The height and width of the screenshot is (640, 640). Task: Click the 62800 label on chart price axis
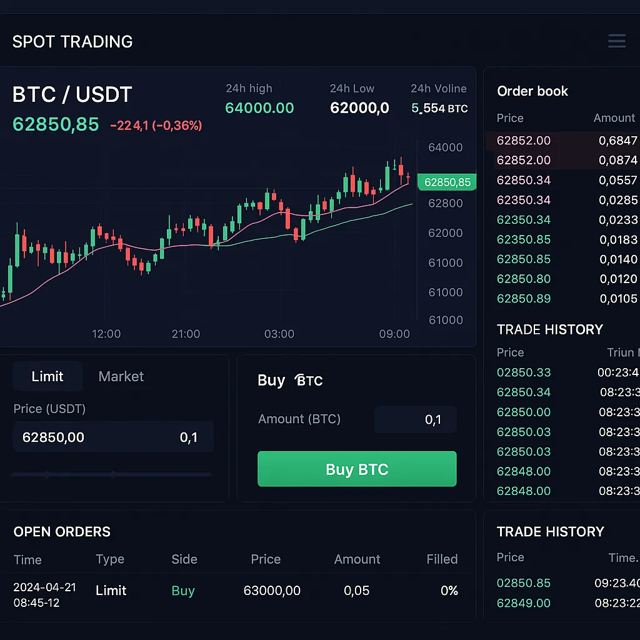coord(445,203)
